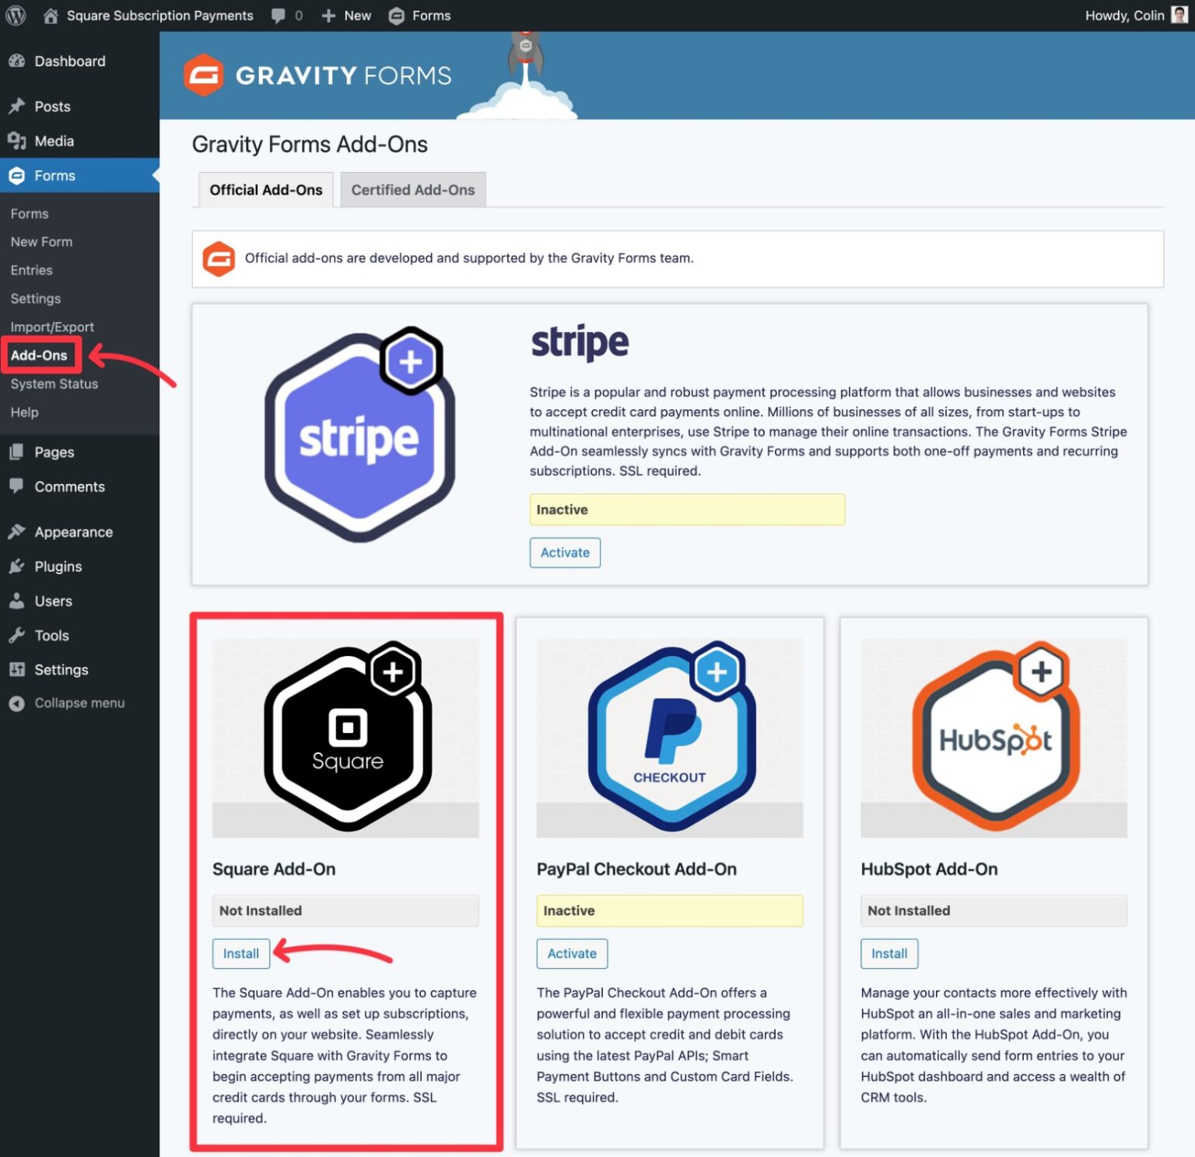1195x1157 pixels.
Task: Select the Media menu in sidebar
Action: (53, 141)
